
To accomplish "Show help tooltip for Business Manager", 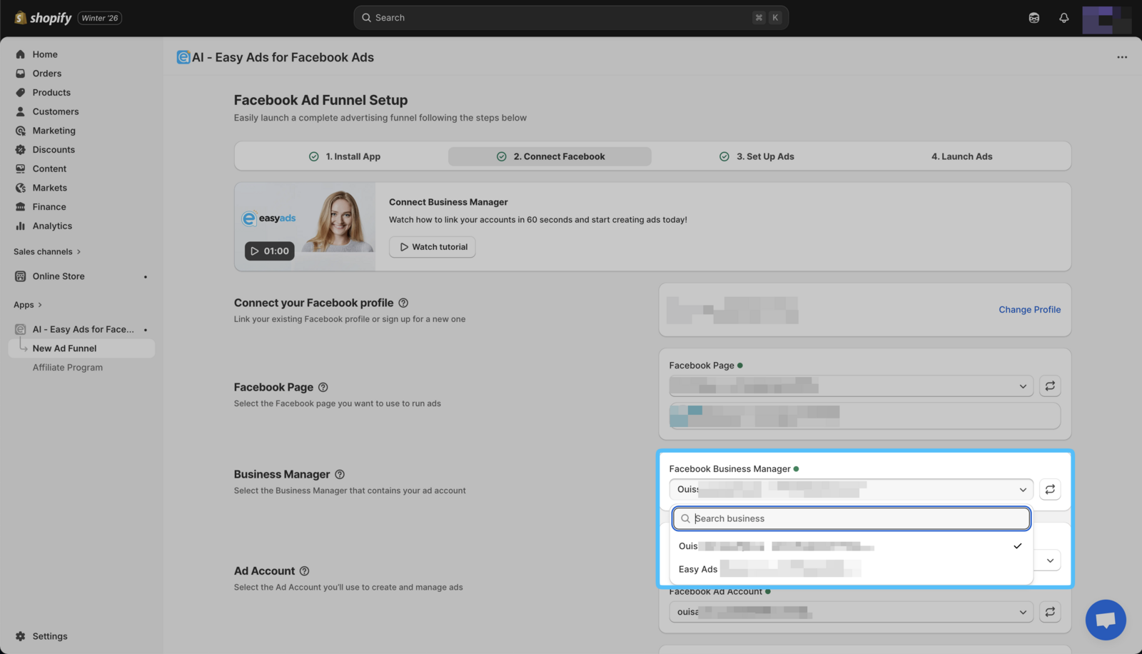I will point(340,475).
